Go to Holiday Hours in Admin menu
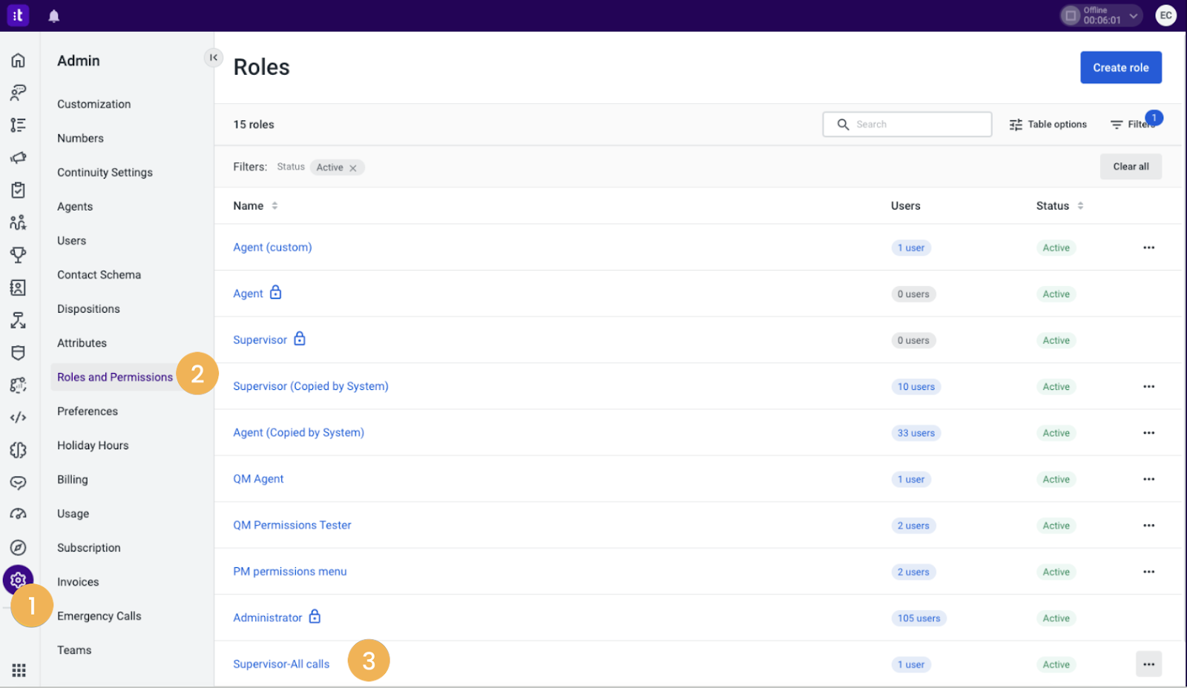The width and height of the screenshot is (1187, 688). pos(93,446)
